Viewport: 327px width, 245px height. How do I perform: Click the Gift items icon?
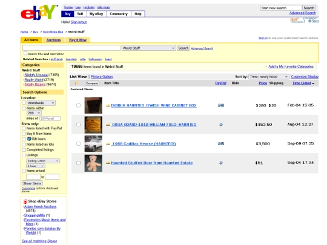[x=29, y=139]
